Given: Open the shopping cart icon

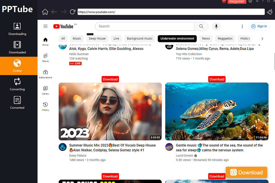Looking at the screenshot, I should point(224,1).
